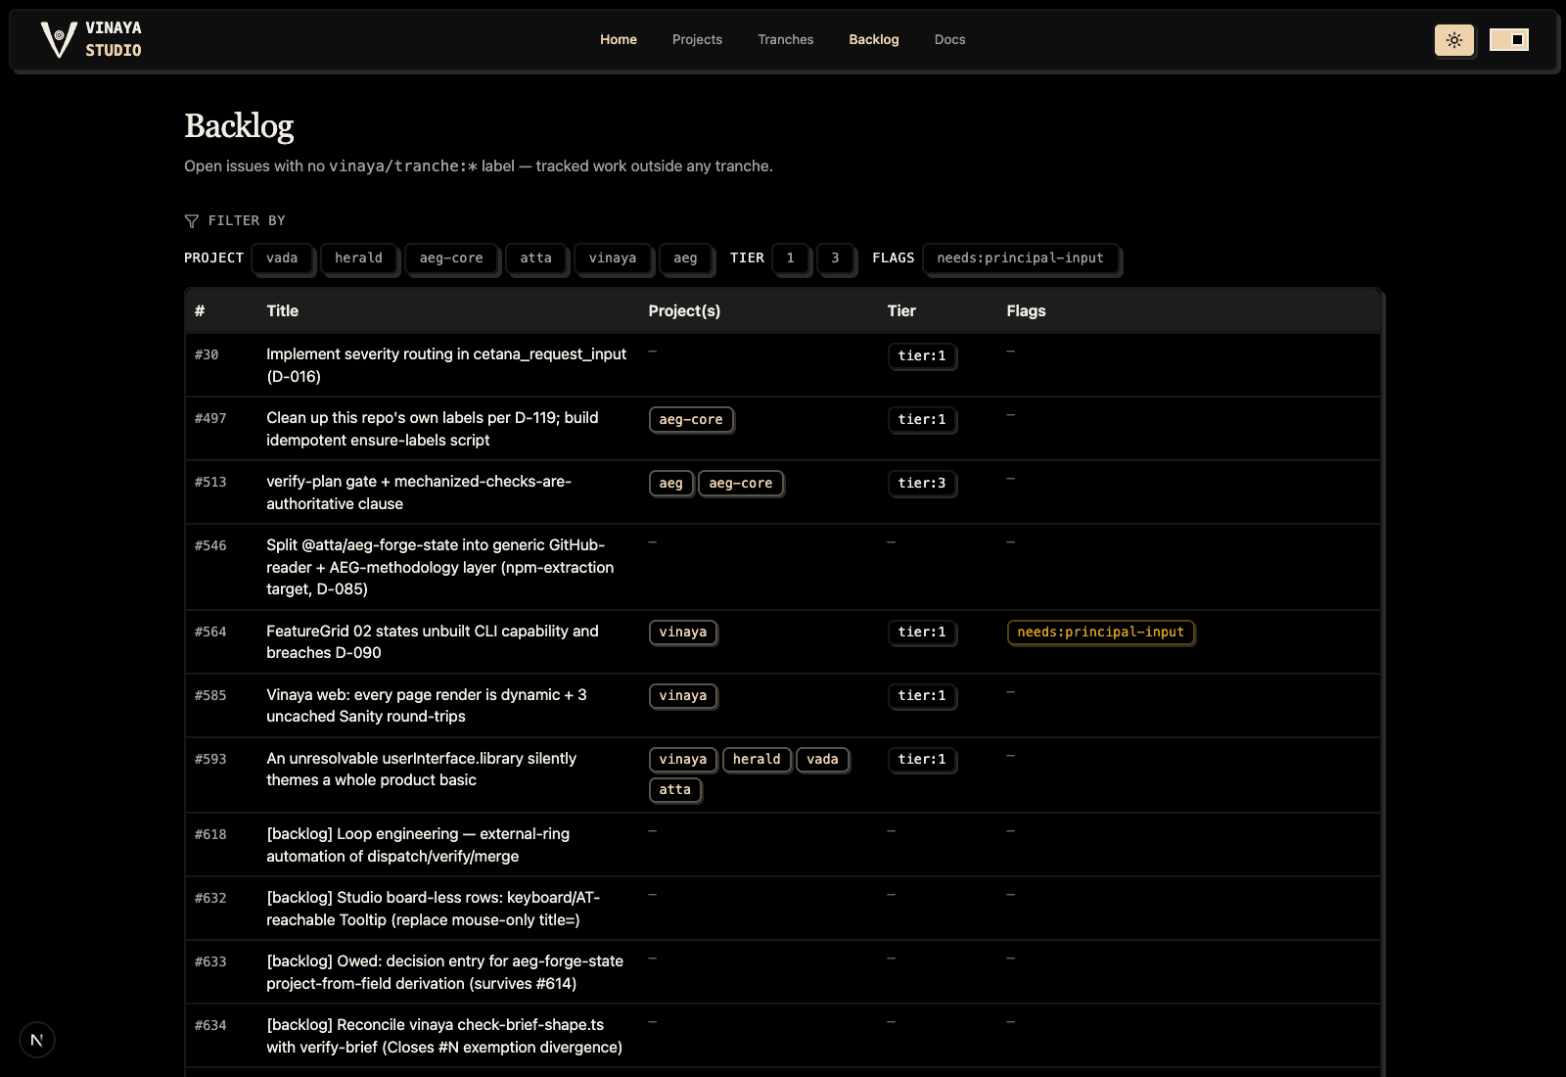Click issue number #634
This screenshot has width=1566, height=1077.
click(210, 1026)
